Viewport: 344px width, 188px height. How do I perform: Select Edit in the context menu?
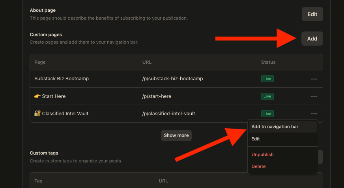[x=283, y=139]
